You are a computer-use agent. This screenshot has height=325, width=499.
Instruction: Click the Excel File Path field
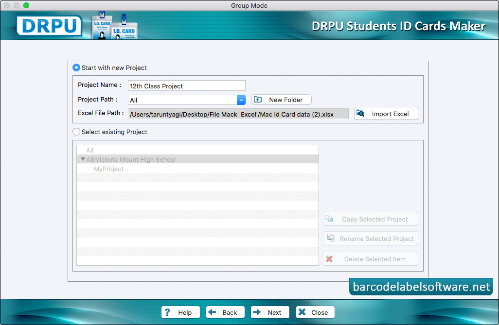(238, 114)
